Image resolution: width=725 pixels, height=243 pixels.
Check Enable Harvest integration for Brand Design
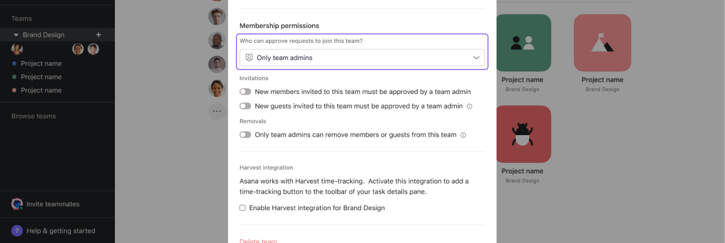[243, 208]
